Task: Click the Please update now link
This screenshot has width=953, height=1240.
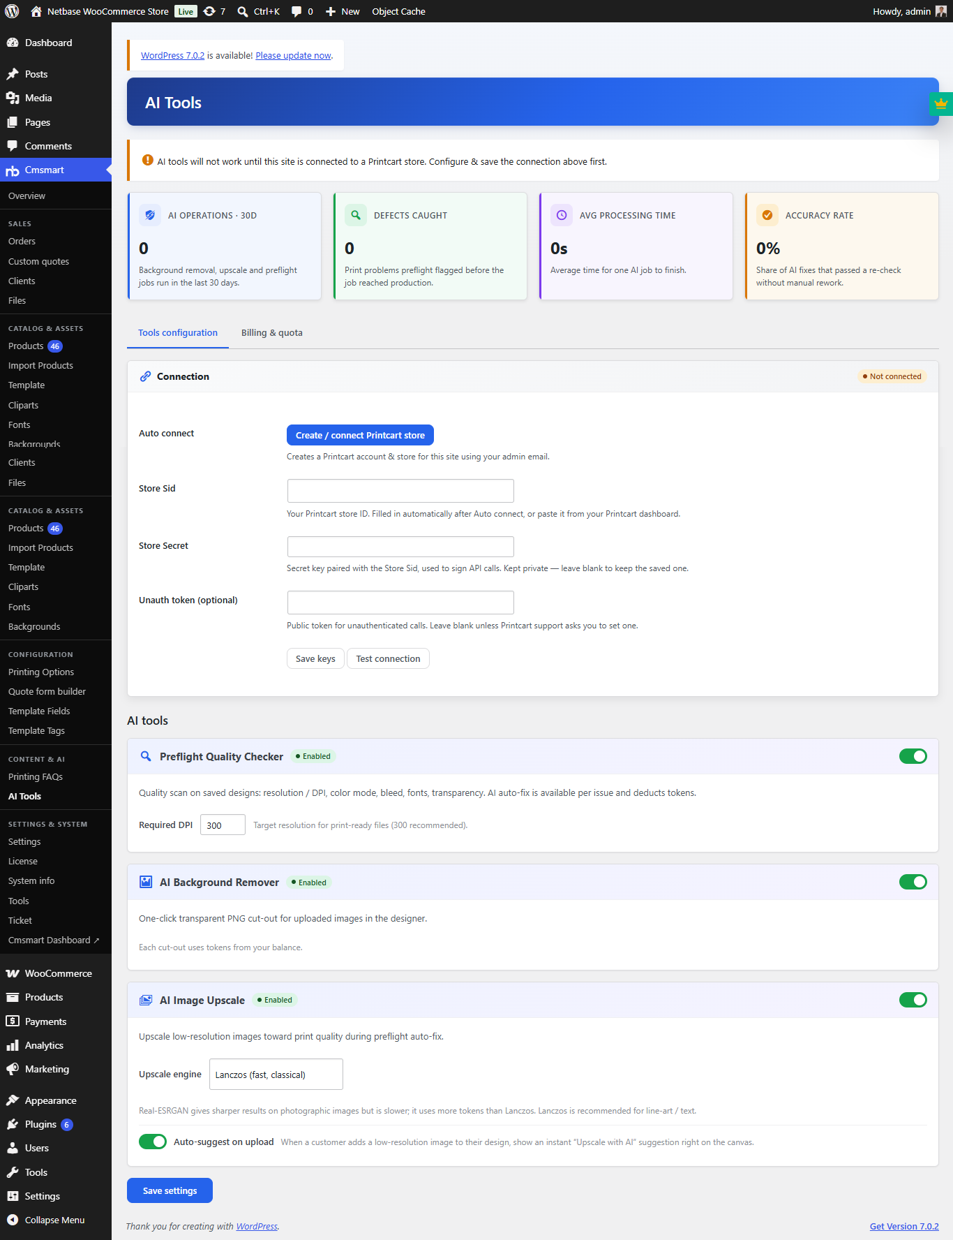Action: [x=293, y=55]
